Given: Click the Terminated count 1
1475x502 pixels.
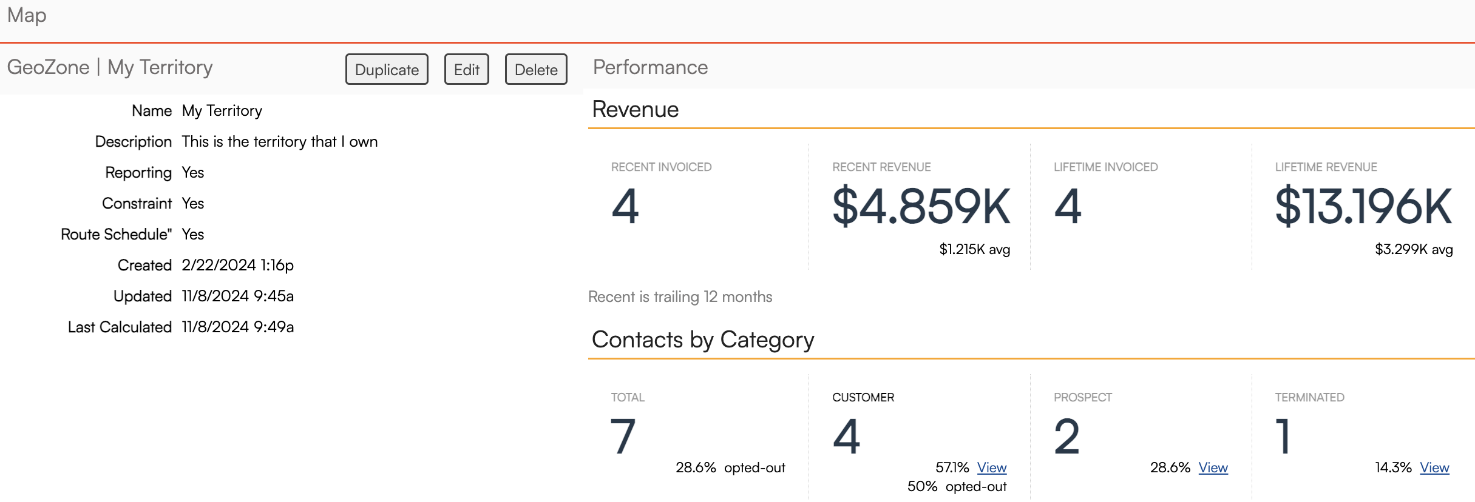Looking at the screenshot, I should coord(1283,437).
